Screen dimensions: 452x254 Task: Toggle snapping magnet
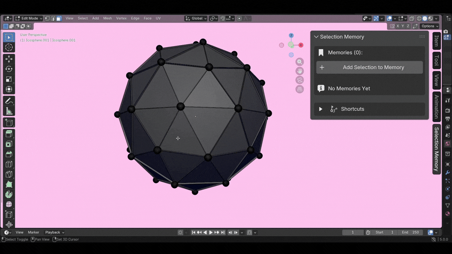pyautogui.click(x=223, y=18)
